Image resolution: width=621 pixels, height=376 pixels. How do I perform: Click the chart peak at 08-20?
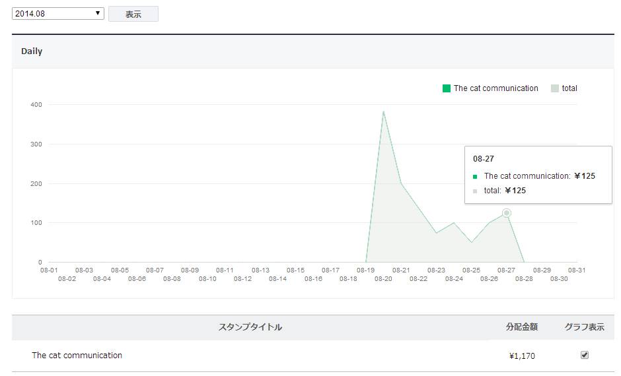tap(383, 111)
